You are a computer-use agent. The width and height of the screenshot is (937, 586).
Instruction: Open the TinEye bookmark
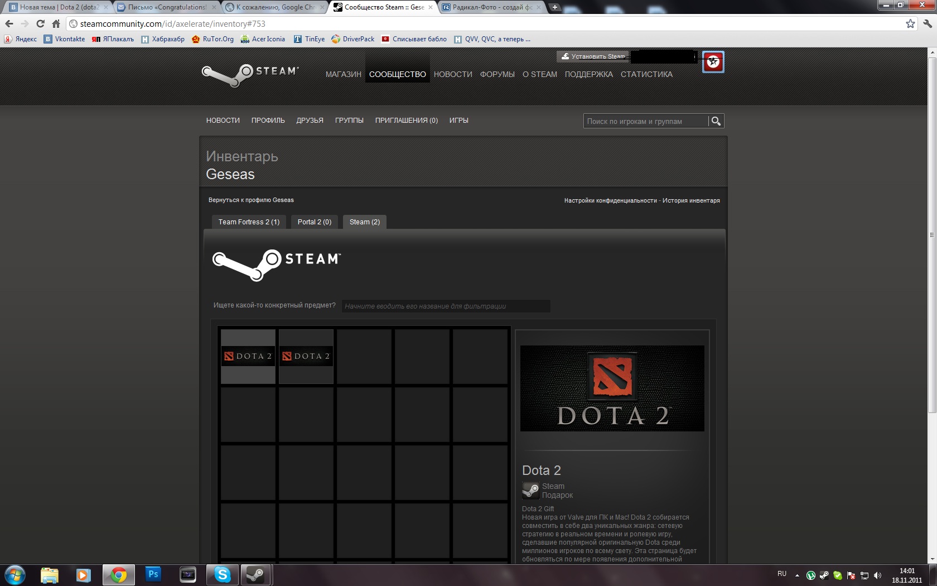309,39
